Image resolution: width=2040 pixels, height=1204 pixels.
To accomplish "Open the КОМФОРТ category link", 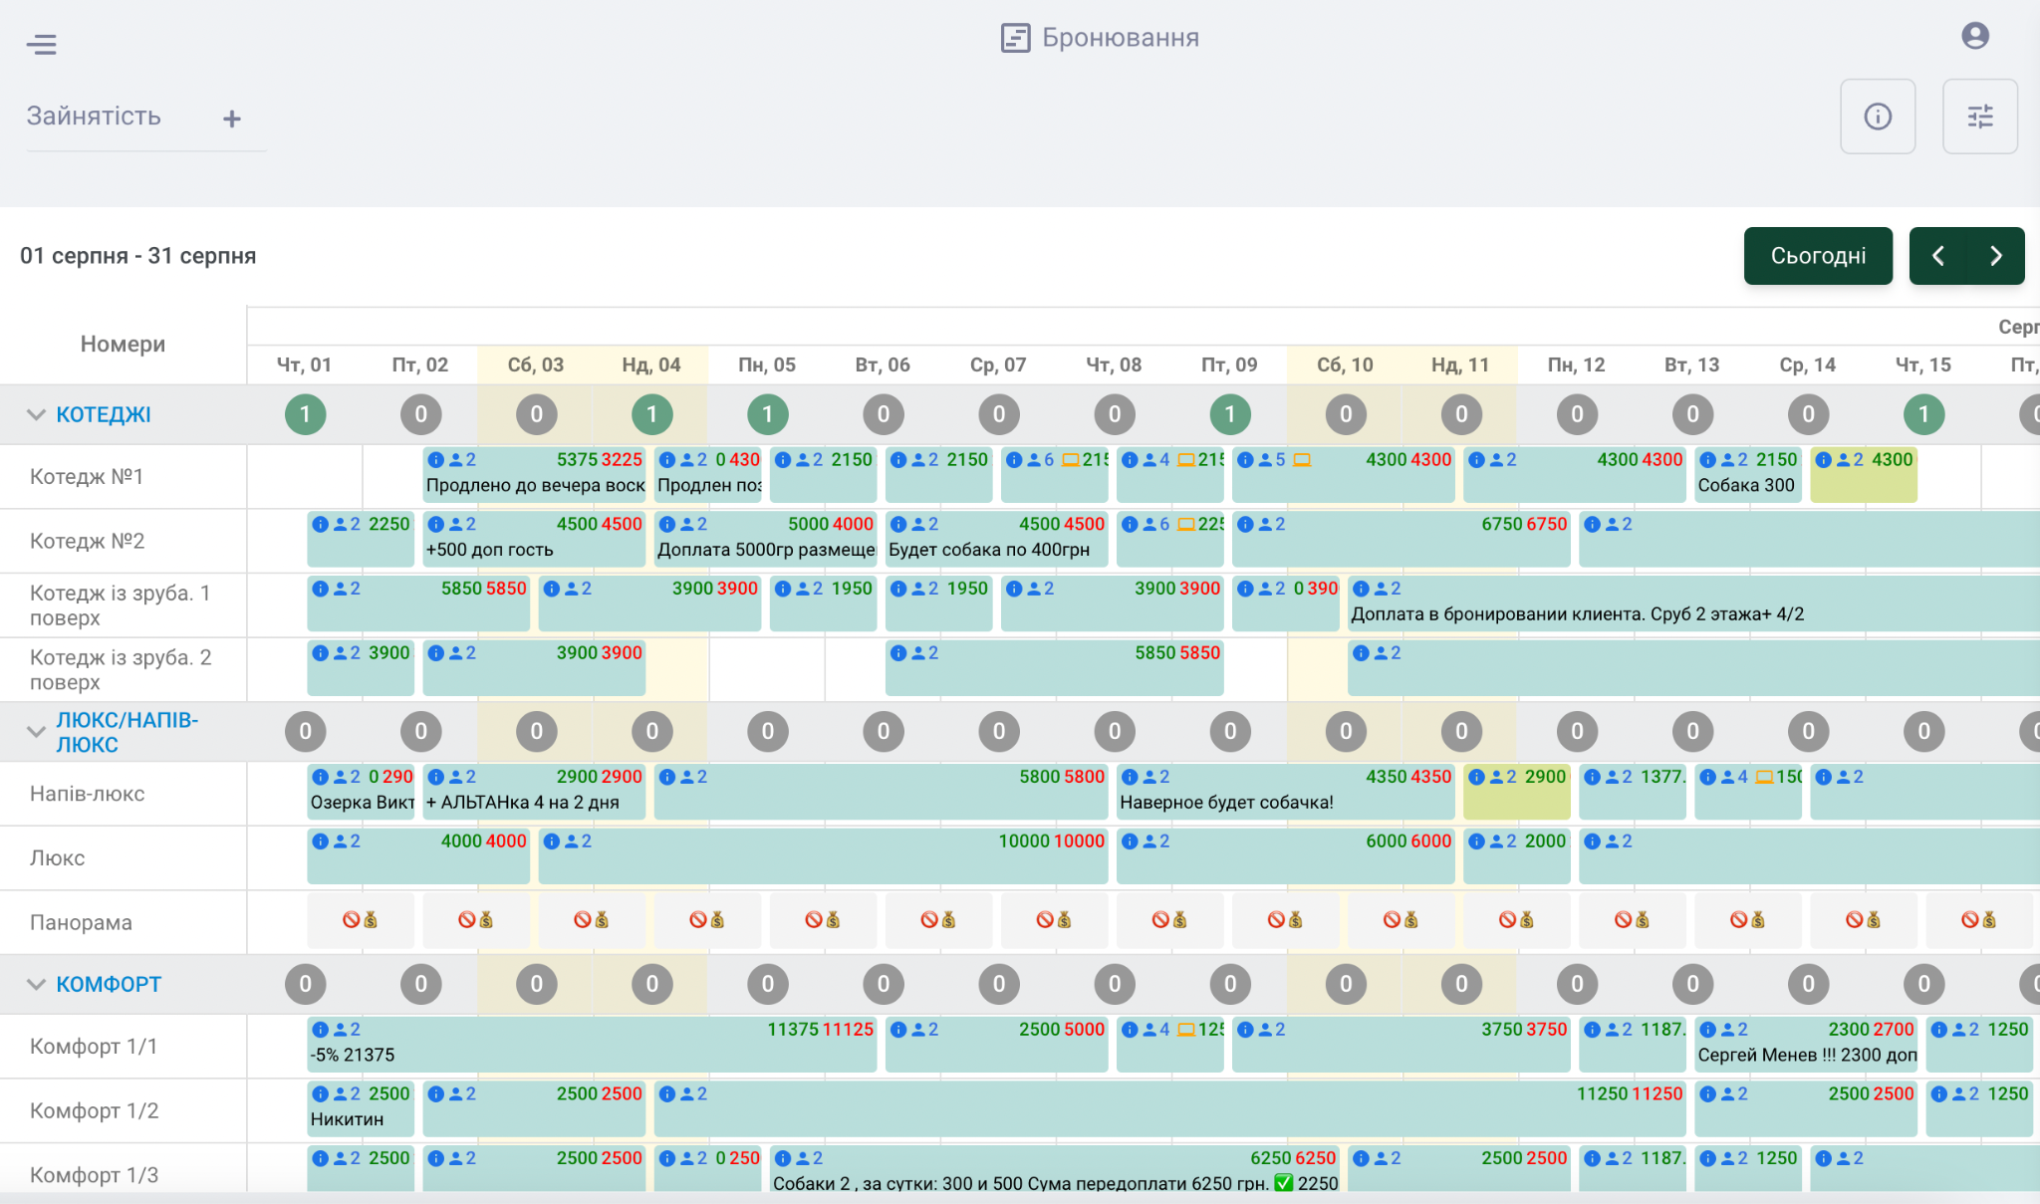I will click(109, 984).
